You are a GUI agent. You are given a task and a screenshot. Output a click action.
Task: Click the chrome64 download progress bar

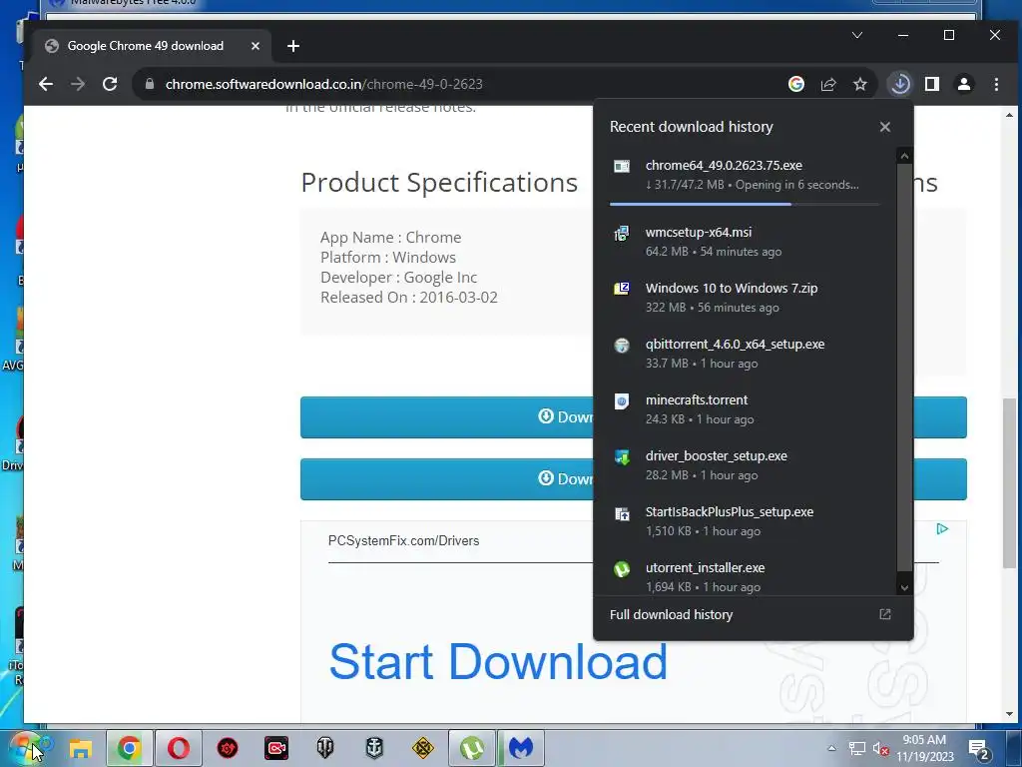click(x=745, y=204)
